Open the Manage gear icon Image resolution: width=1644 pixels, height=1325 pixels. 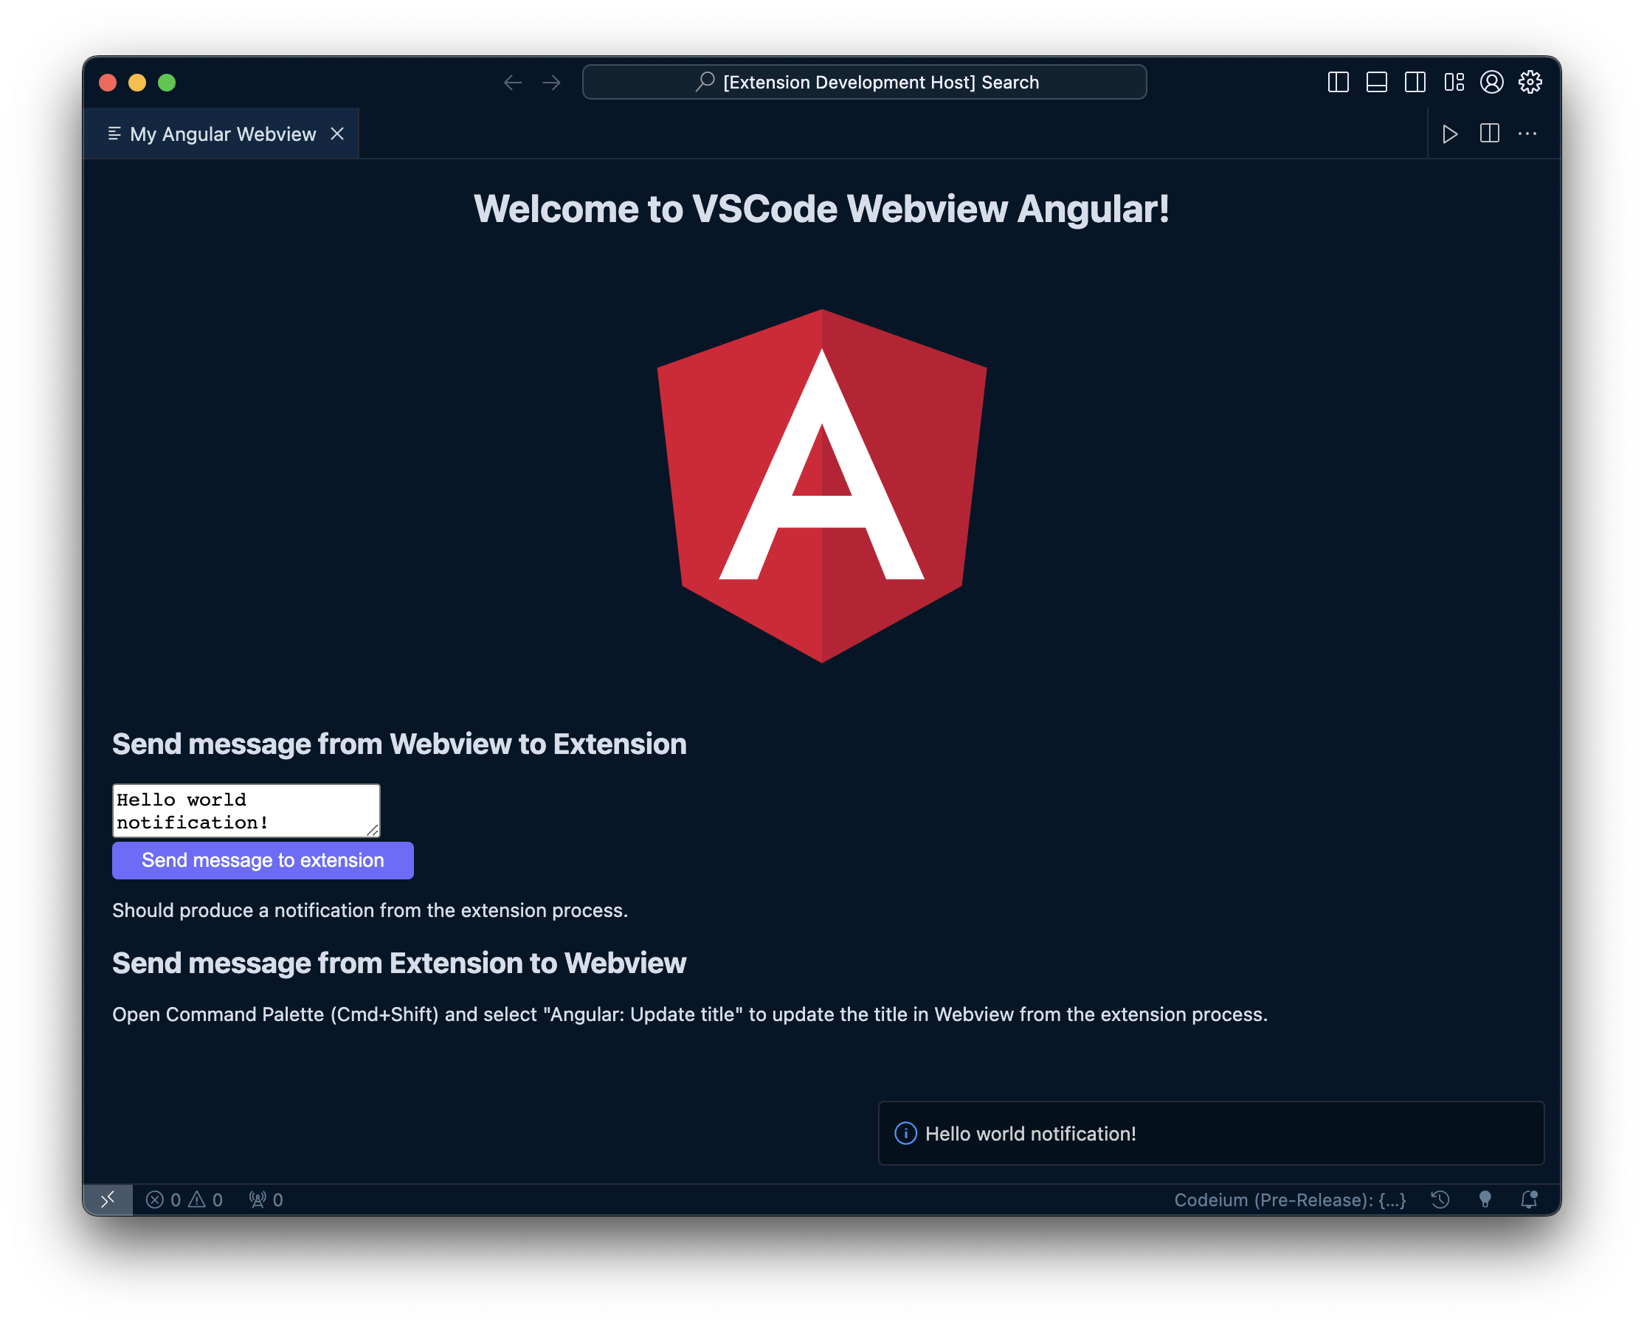pos(1530,83)
